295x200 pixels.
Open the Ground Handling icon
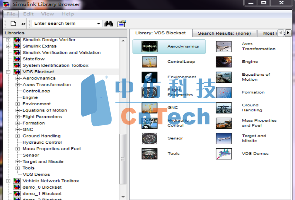tap(224, 108)
